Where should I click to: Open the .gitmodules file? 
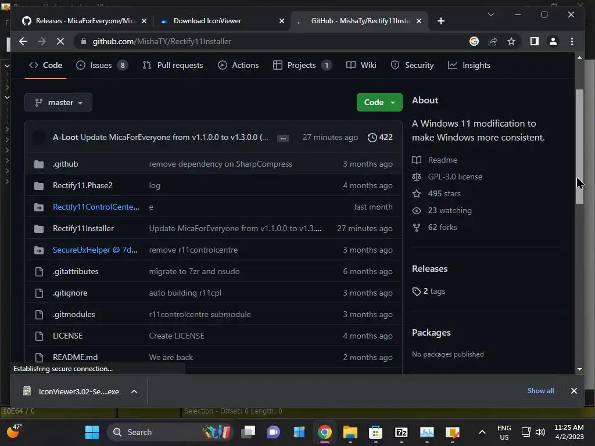(74, 314)
